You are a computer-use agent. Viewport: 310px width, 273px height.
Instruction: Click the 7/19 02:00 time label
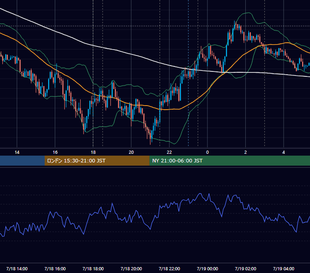(246, 268)
